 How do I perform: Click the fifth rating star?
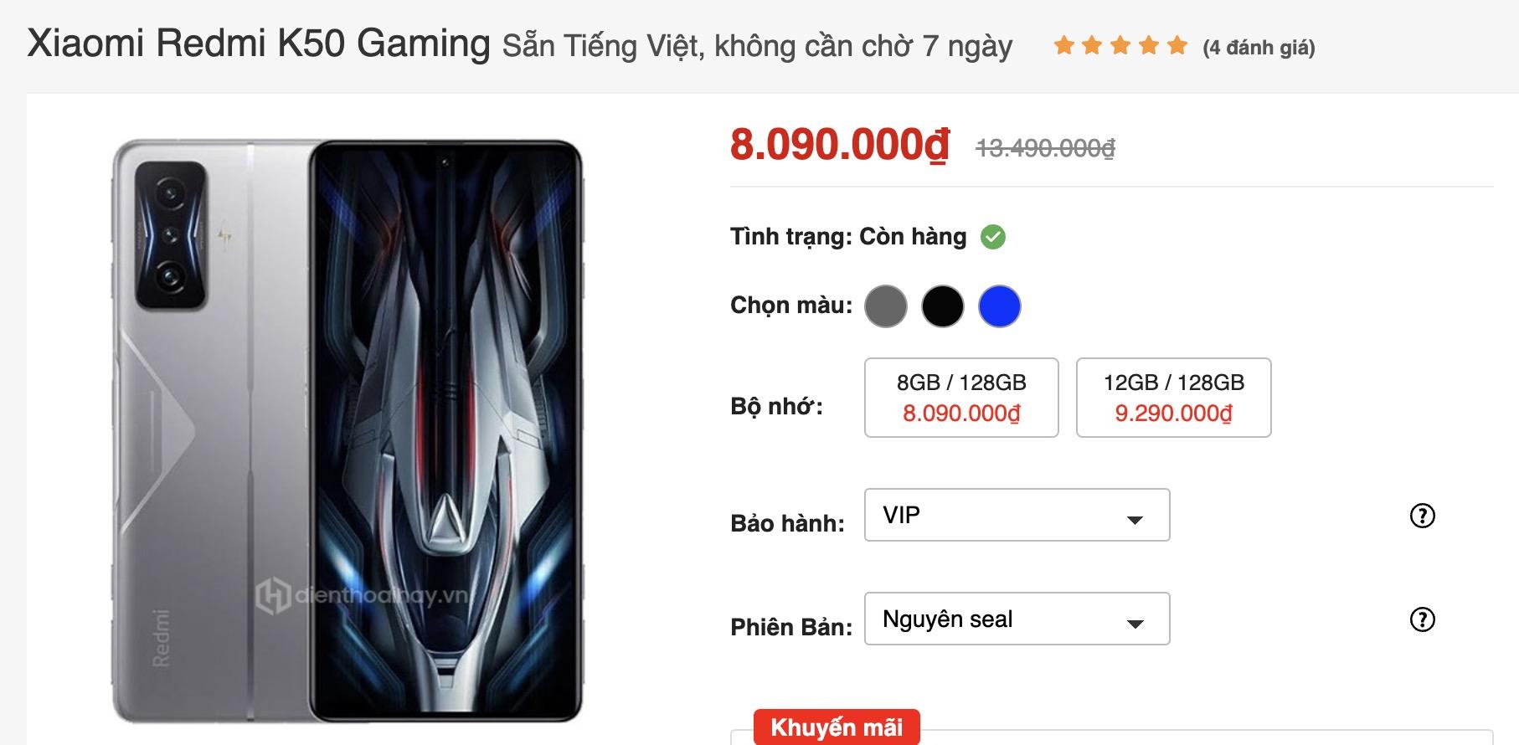[x=1177, y=45]
